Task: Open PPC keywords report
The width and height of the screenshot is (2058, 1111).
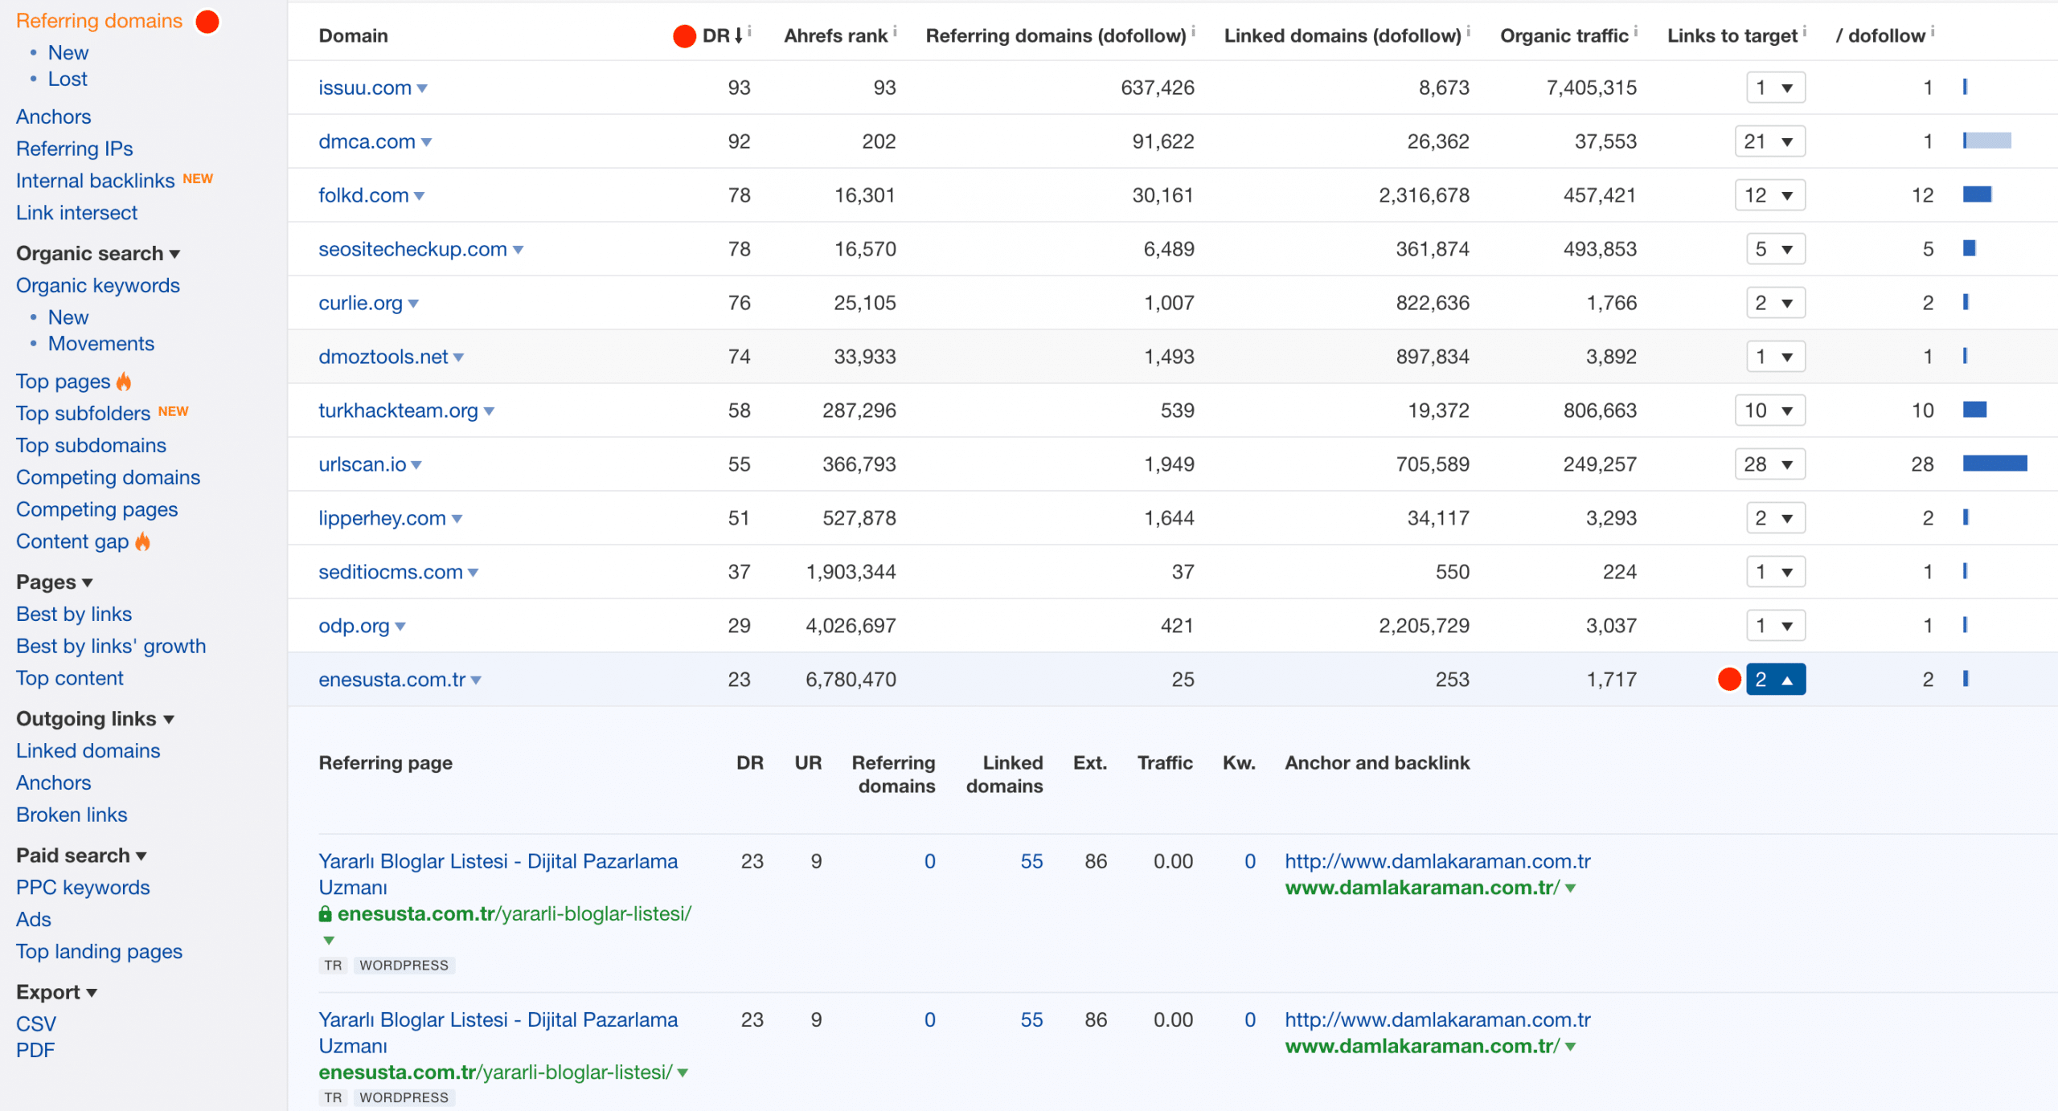Action: [83, 887]
